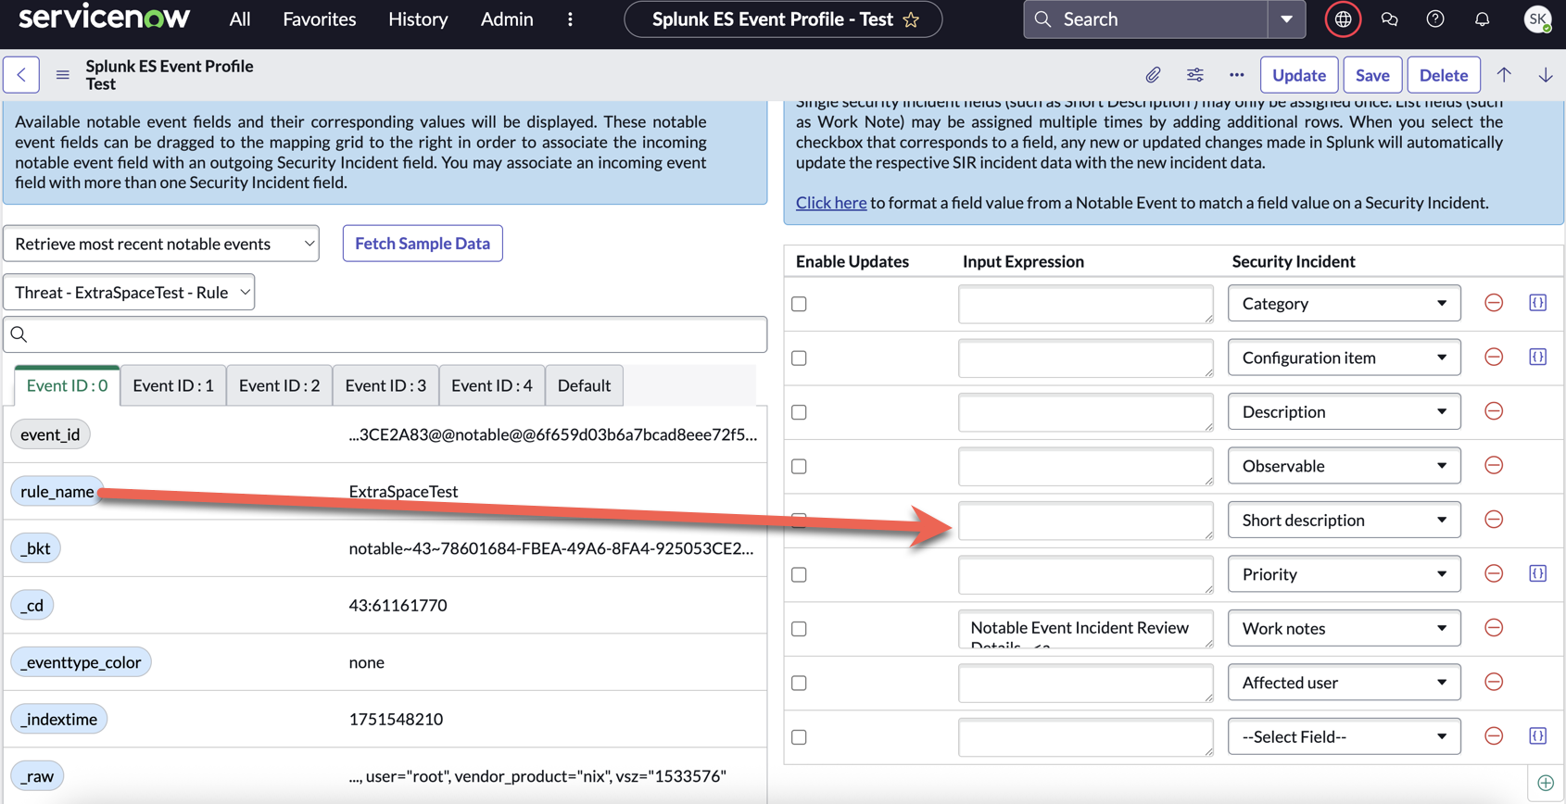1566x804 pixels.
Task: Open the Admin menu
Action: click(507, 19)
